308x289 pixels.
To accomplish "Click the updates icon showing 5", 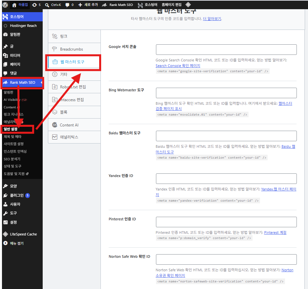I will [x=36, y=5].
